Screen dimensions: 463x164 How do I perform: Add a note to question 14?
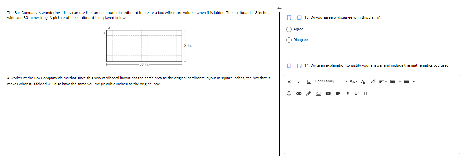[x=300, y=66]
